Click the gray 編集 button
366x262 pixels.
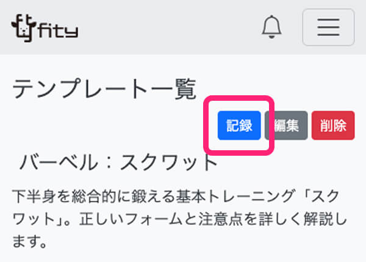pos(286,126)
